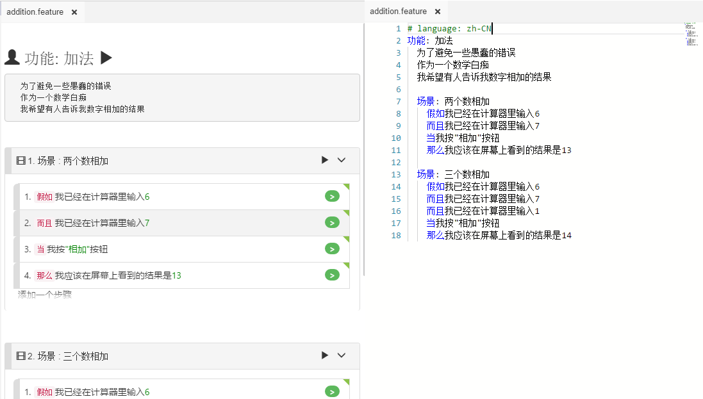Click green run button for step 当 我按相加按钮
Image resolution: width=703 pixels, height=399 pixels.
click(332, 249)
